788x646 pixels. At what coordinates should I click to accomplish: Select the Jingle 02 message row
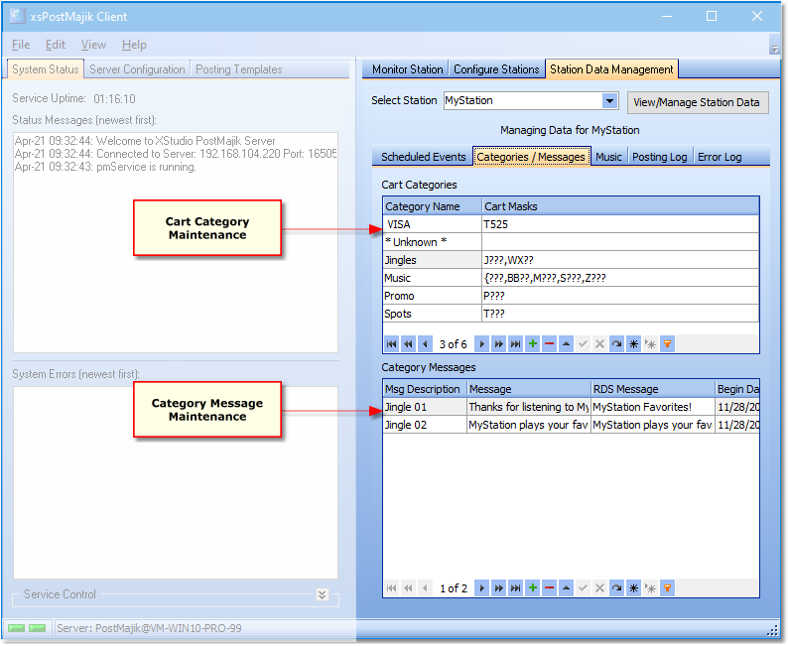point(571,425)
